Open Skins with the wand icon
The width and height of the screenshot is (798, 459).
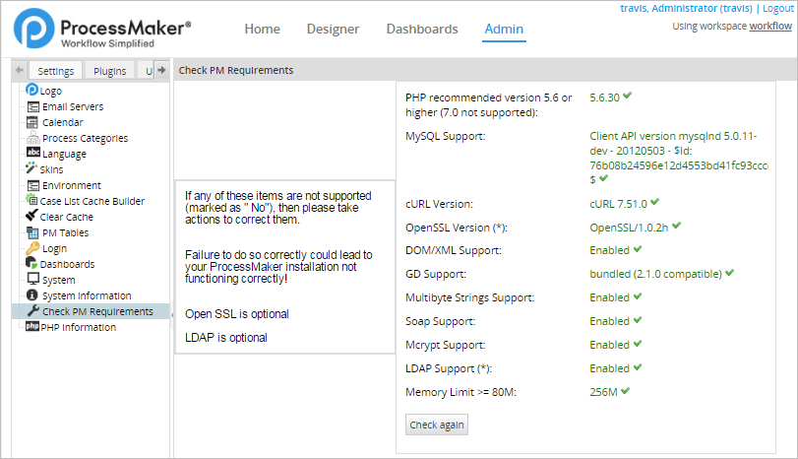[x=32, y=169]
